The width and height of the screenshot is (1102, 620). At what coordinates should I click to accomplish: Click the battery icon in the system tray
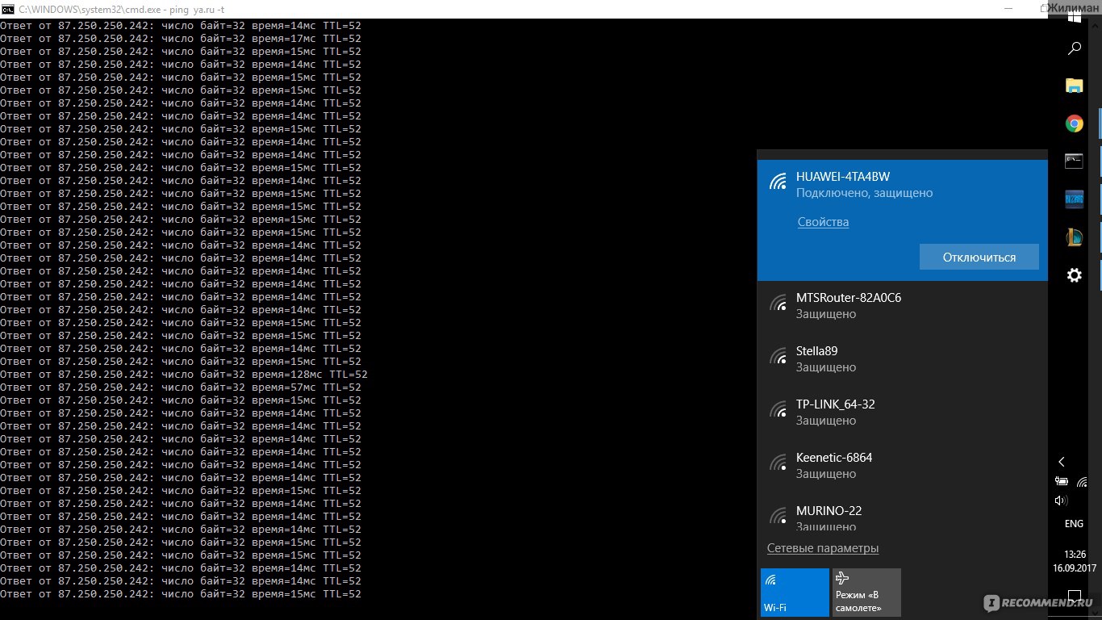pyautogui.click(x=1062, y=482)
